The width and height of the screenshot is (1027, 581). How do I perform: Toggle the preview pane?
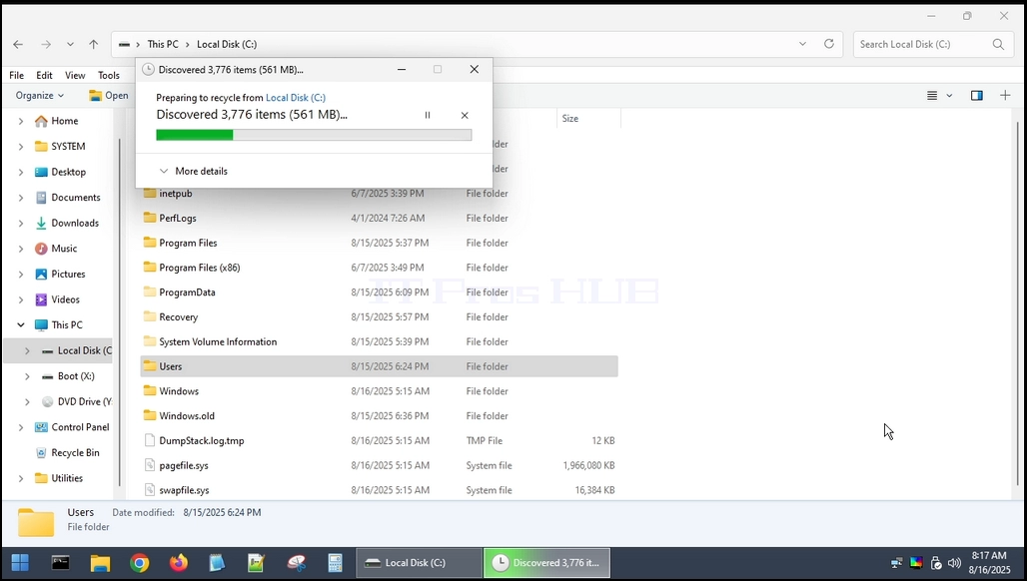[977, 96]
